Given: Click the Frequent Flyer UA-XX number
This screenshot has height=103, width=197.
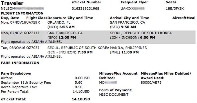Looking at the screenshot, I should [133, 8].
